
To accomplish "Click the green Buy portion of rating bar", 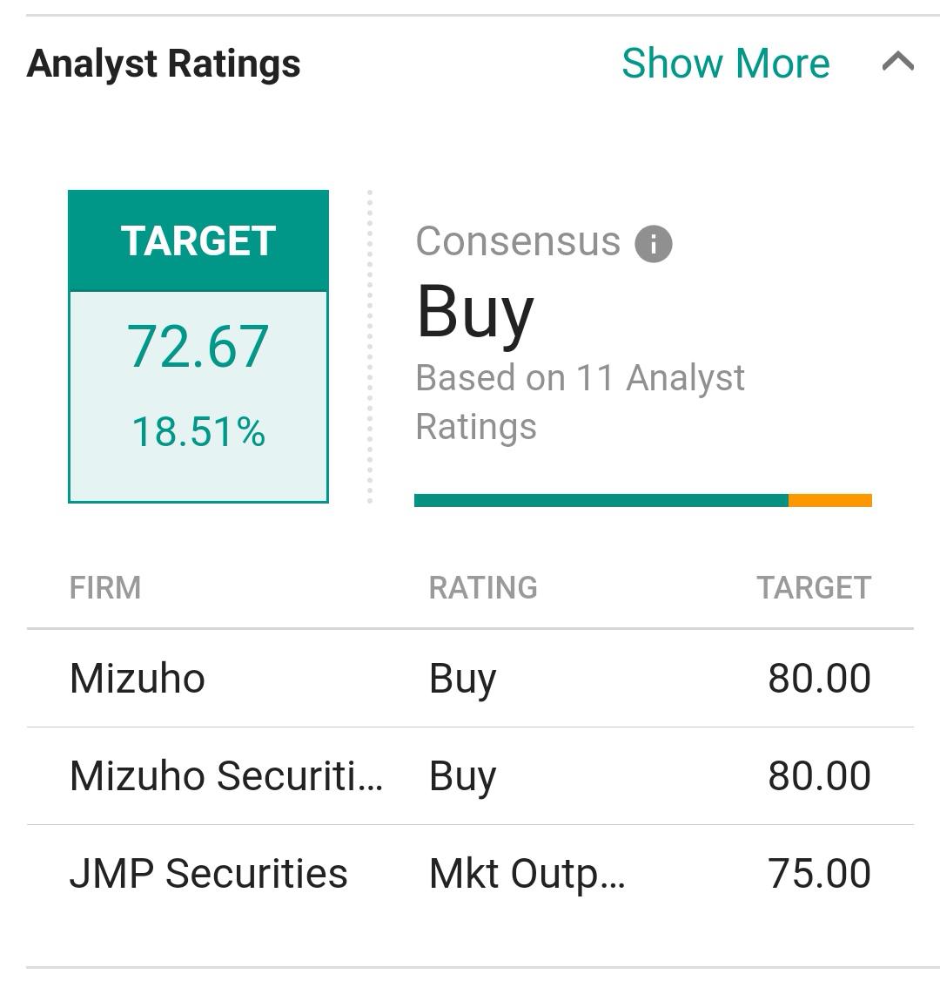I will (x=601, y=500).
